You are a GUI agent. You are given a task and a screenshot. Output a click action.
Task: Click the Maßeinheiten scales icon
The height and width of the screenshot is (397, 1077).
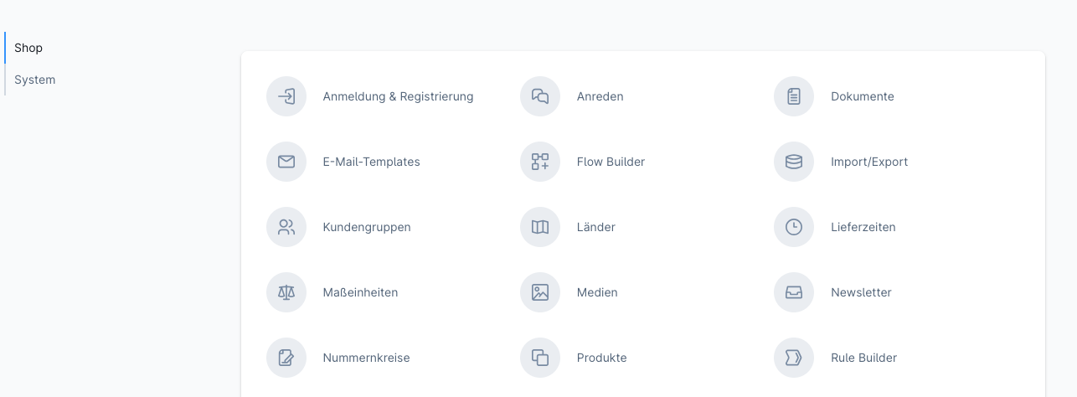(x=286, y=292)
